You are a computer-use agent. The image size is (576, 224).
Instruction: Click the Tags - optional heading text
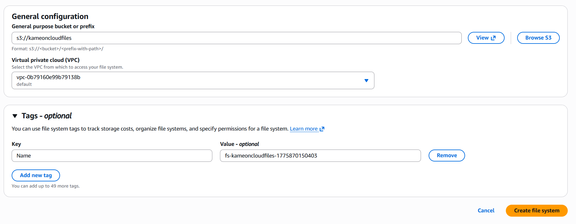pos(47,116)
